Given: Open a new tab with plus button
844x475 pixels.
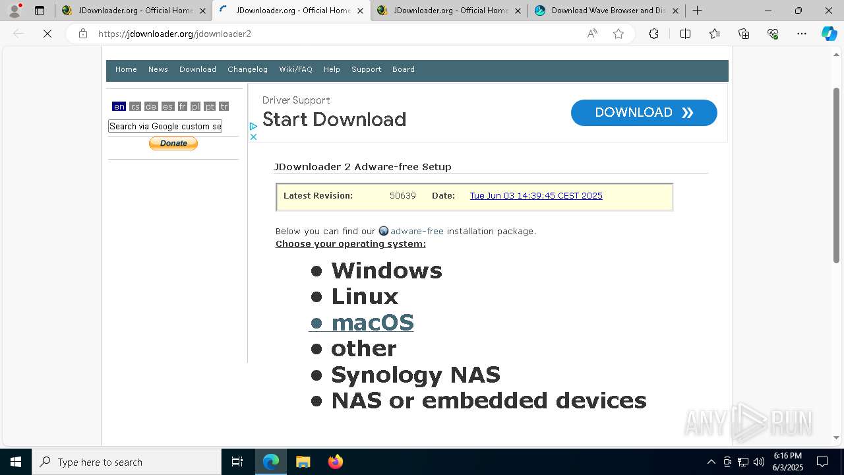Looking at the screenshot, I should tap(697, 11).
